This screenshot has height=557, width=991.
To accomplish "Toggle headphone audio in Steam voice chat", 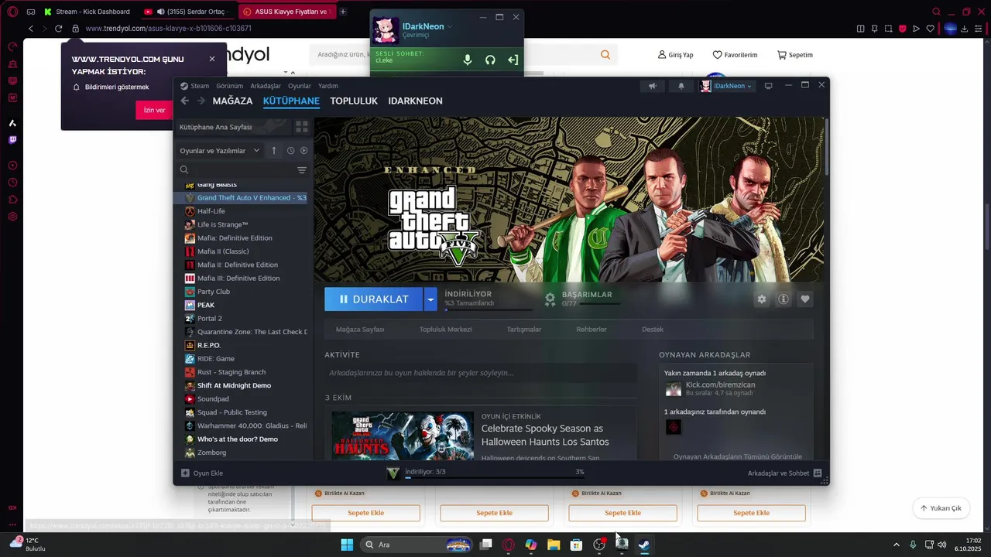I will point(490,60).
